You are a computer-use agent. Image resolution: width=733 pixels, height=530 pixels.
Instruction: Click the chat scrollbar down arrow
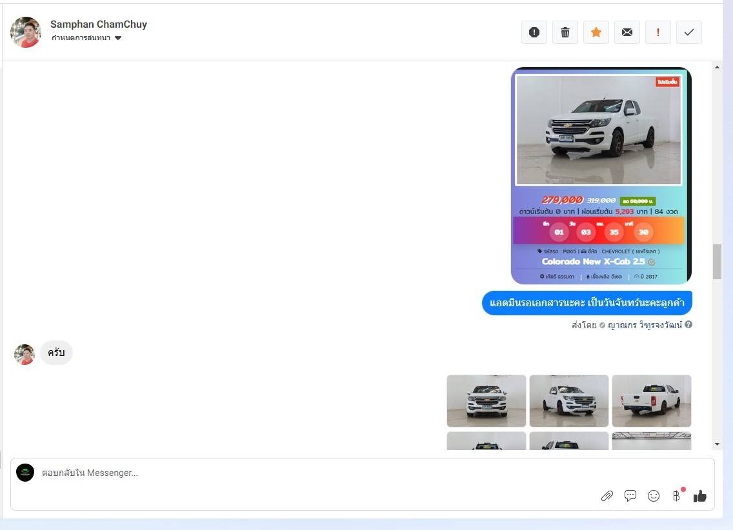tap(717, 444)
